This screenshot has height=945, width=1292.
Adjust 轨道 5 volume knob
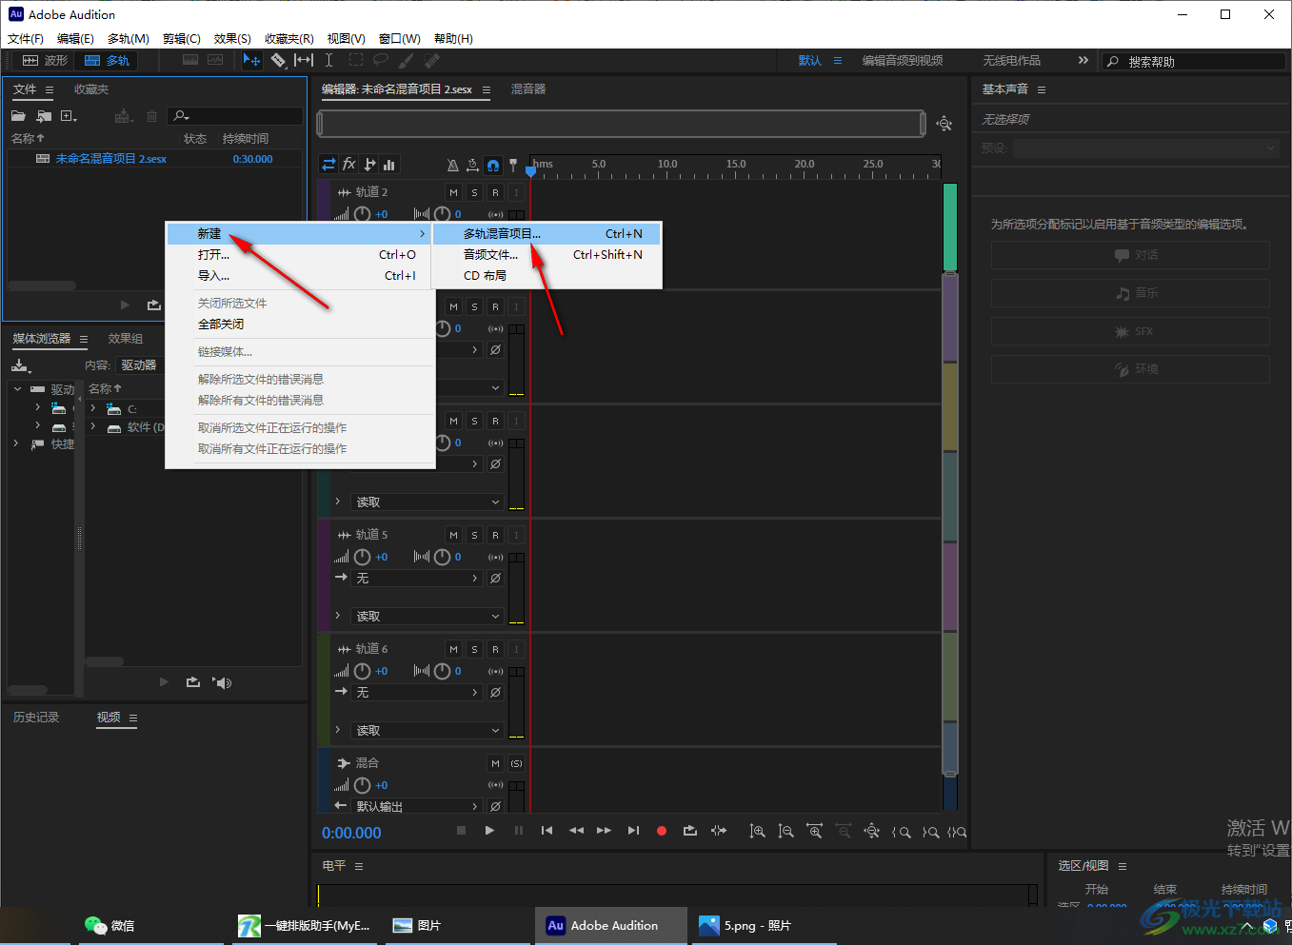pos(362,557)
